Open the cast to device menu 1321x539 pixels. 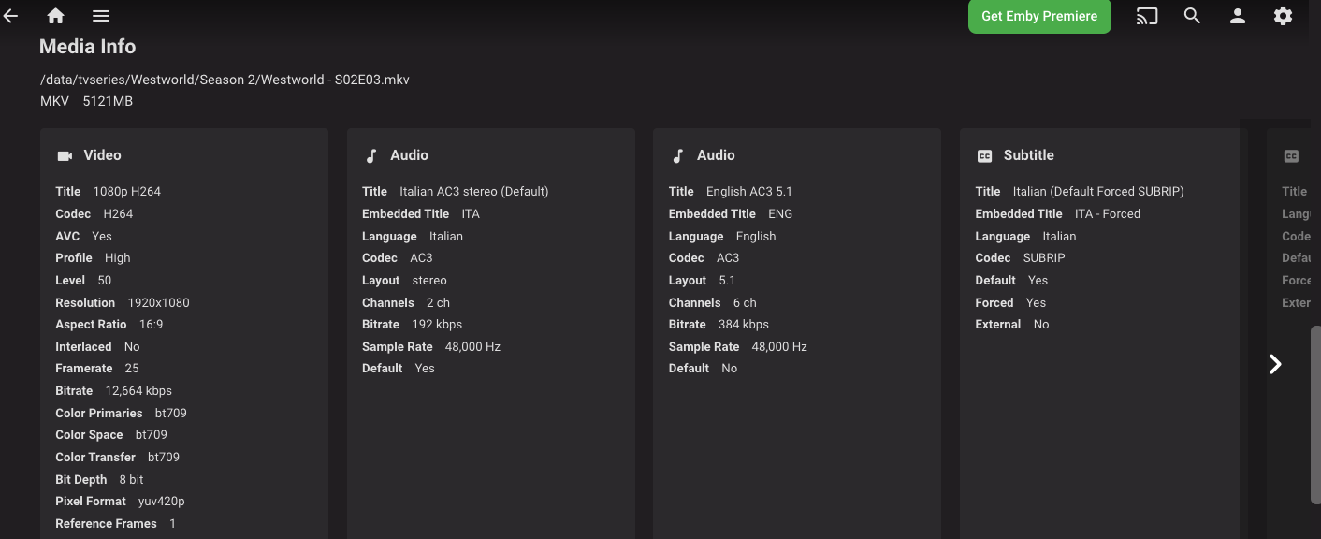coord(1147,16)
